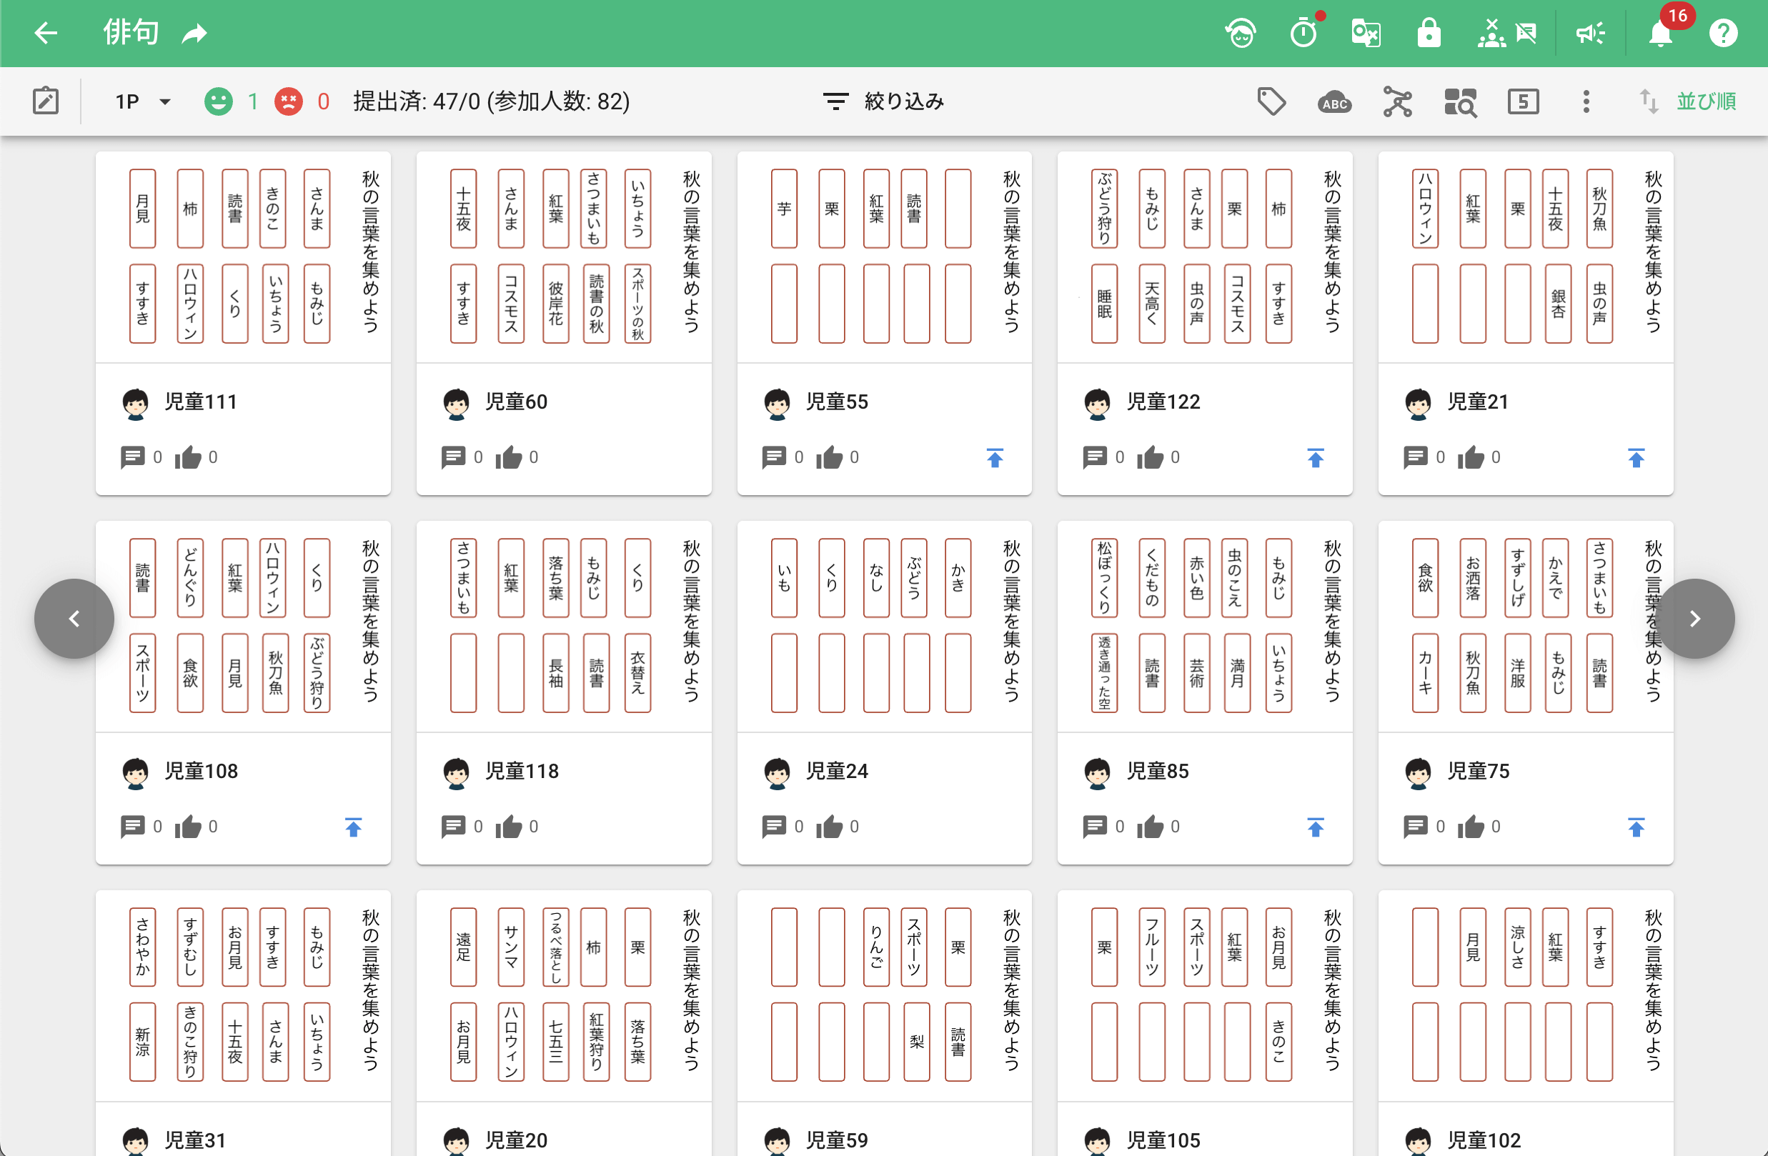Viewport: 1768px width, 1156px height.
Task: Like 児童111's answer with the thumbs up
Action: 189,457
